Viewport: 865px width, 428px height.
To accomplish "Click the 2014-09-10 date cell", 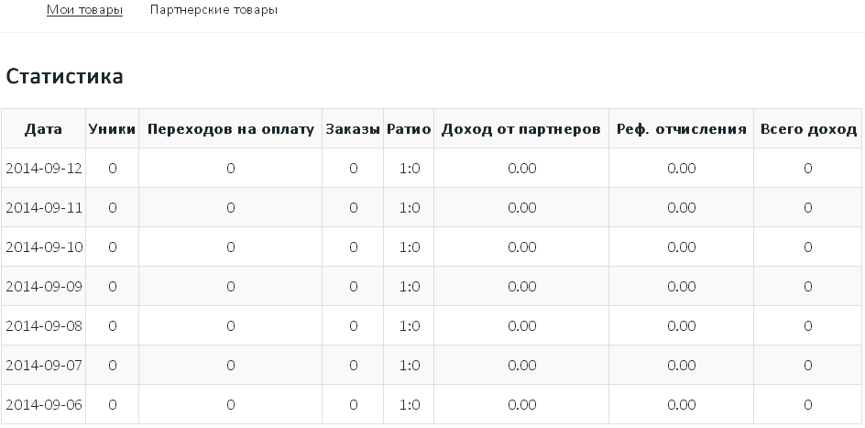I will (x=44, y=247).
